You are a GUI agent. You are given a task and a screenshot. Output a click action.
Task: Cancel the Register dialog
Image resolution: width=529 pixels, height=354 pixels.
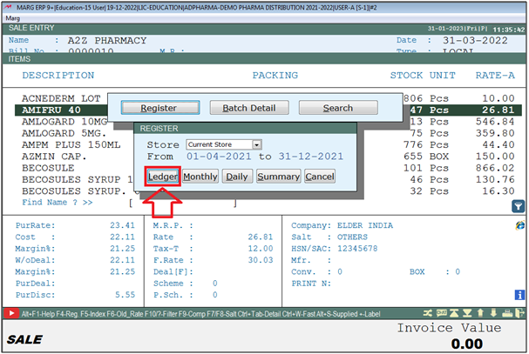click(320, 177)
